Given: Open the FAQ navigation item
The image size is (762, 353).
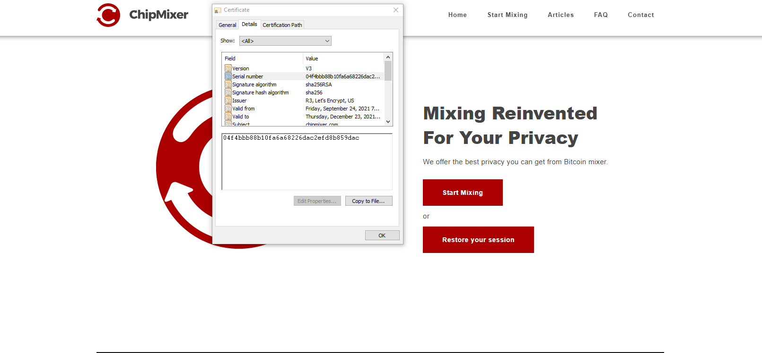Looking at the screenshot, I should point(601,15).
